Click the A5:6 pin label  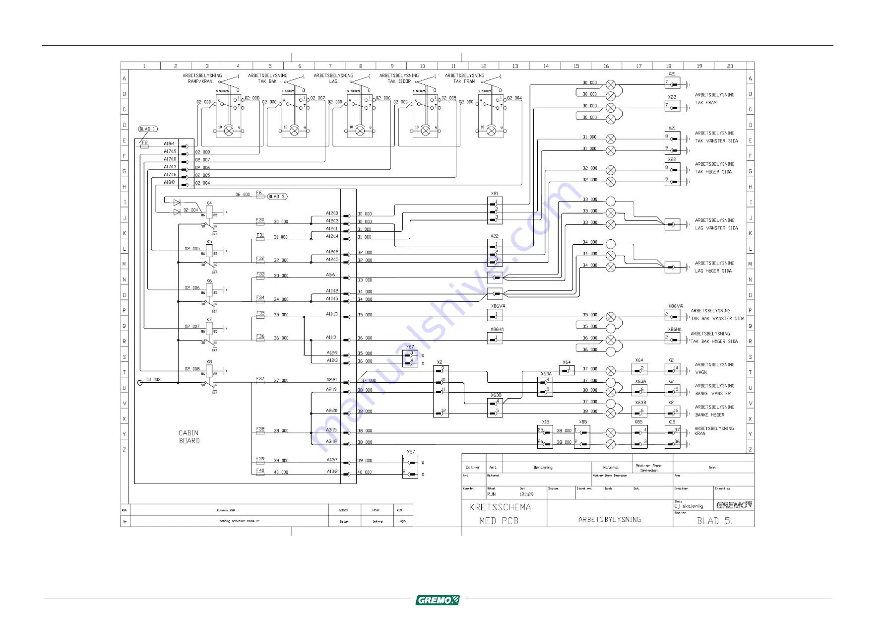coord(330,275)
